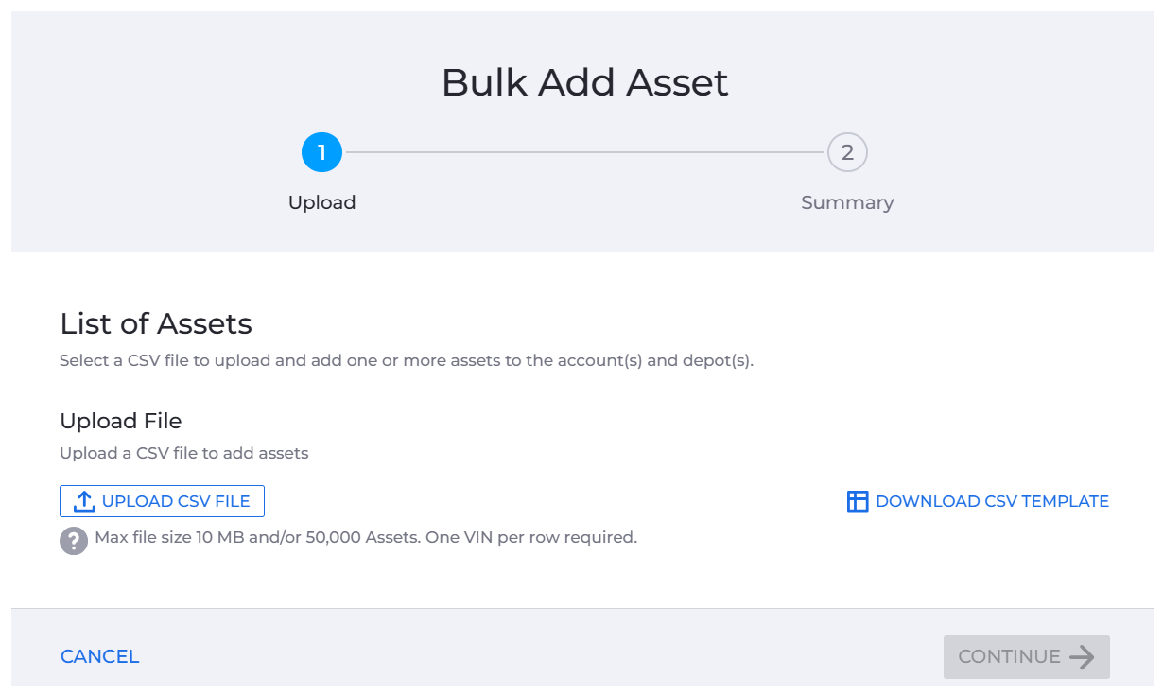Click the right arrow icon on Continue
This screenshot has width=1163, height=695.
tap(1082, 656)
